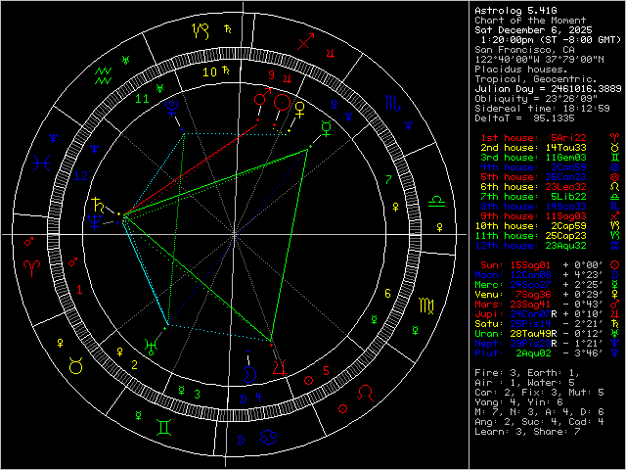Select the Jupiter glyph ending the Jupi: 24Can07R row
This screenshot has width=626, height=470.
pyautogui.click(x=615, y=314)
